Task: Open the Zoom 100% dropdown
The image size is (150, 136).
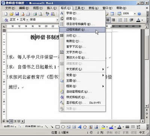Action: [x=135, y=13]
